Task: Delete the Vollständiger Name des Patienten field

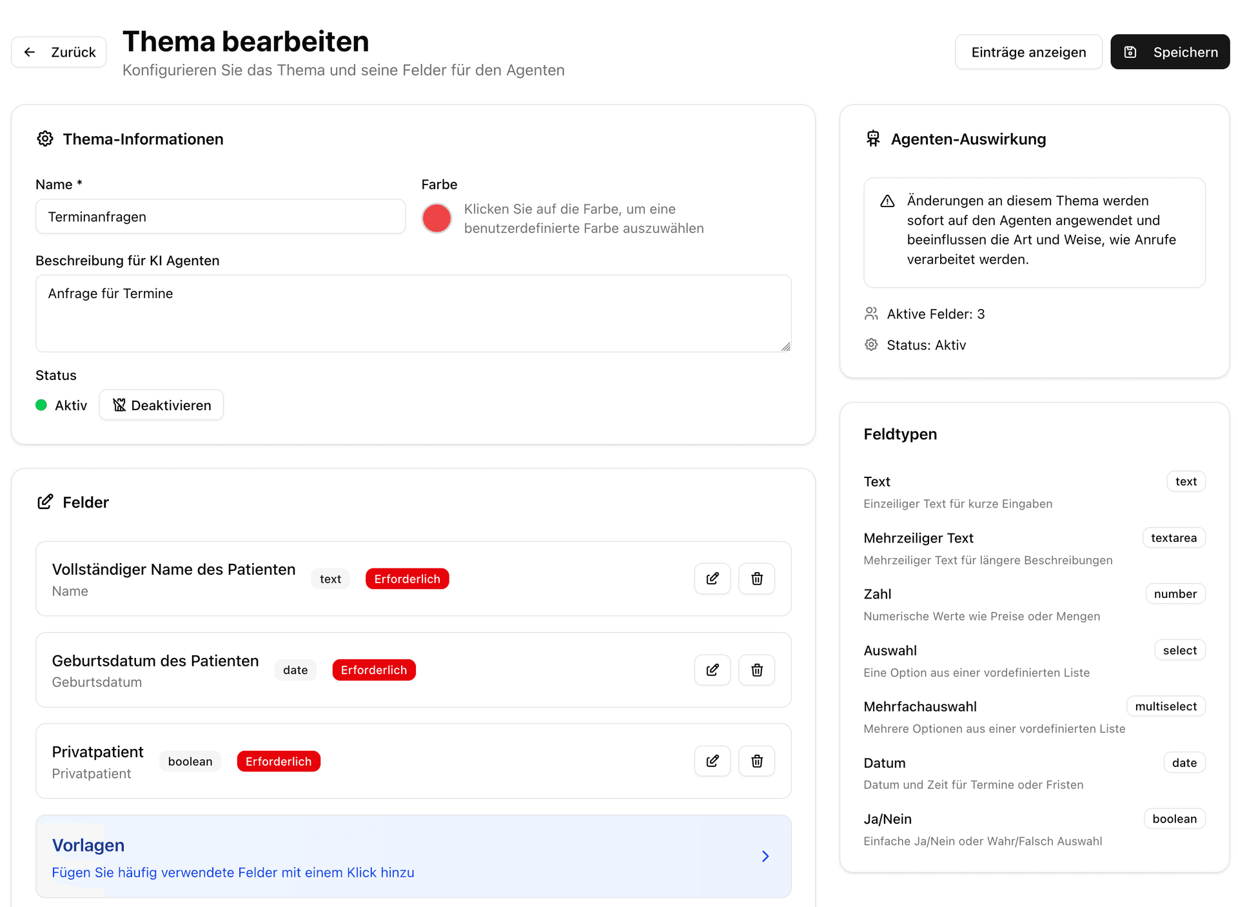Action: point(756,579)
